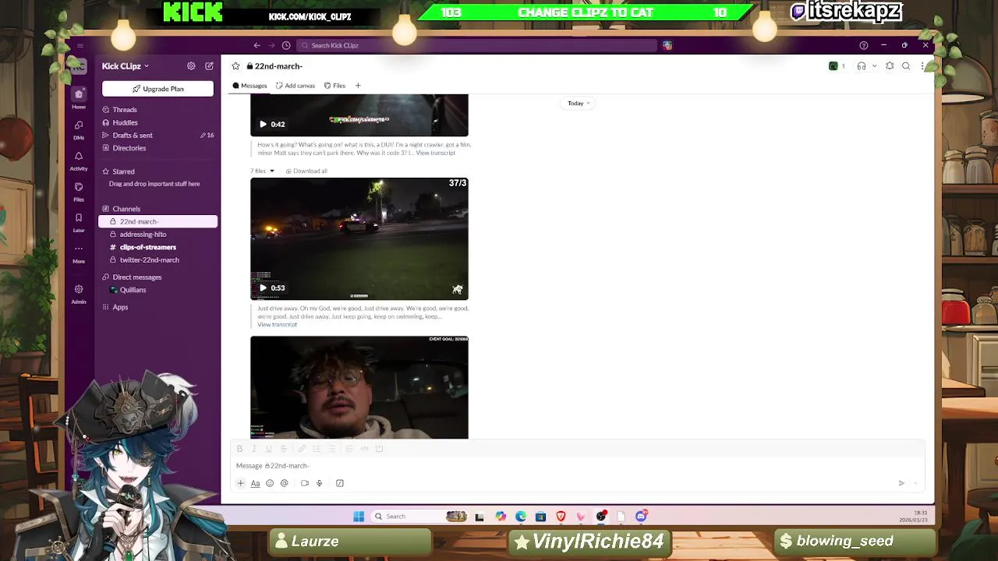This screenshot has width=998, height=561.
Task: Search within the channel magnifier icon
Action: click(906, 66)
